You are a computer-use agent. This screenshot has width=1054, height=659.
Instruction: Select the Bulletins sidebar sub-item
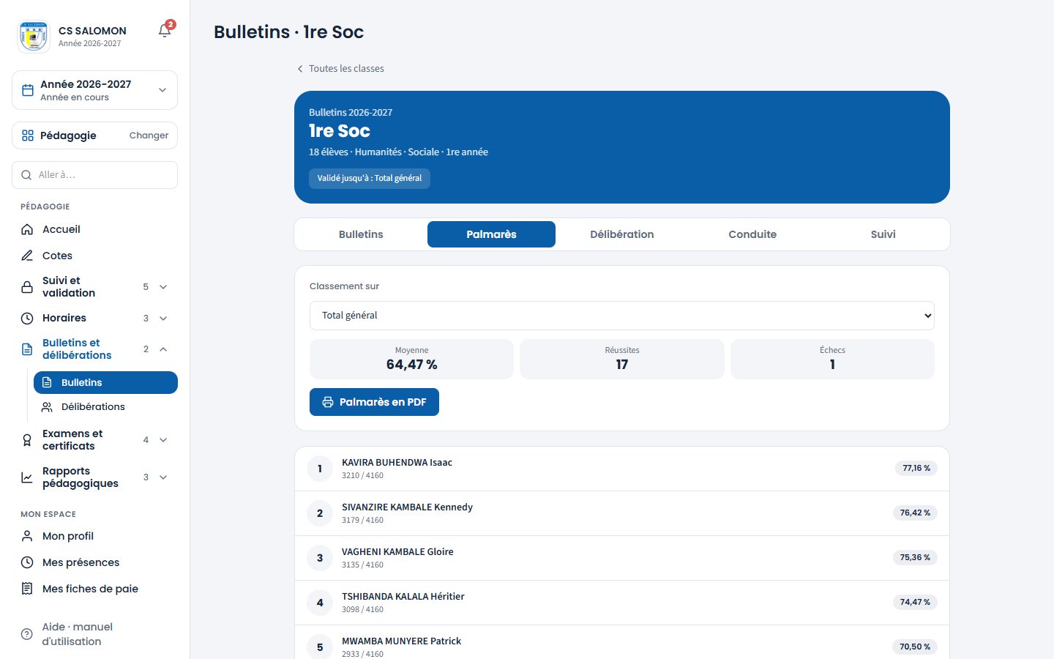[x=105, y=382]
